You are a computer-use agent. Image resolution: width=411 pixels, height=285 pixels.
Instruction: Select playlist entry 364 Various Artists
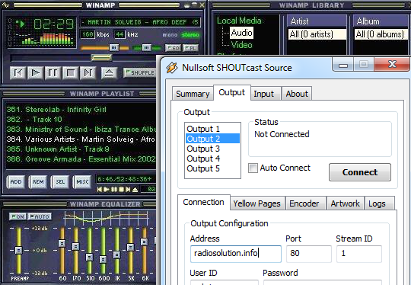pyautogui.click(x=81, y=139)
